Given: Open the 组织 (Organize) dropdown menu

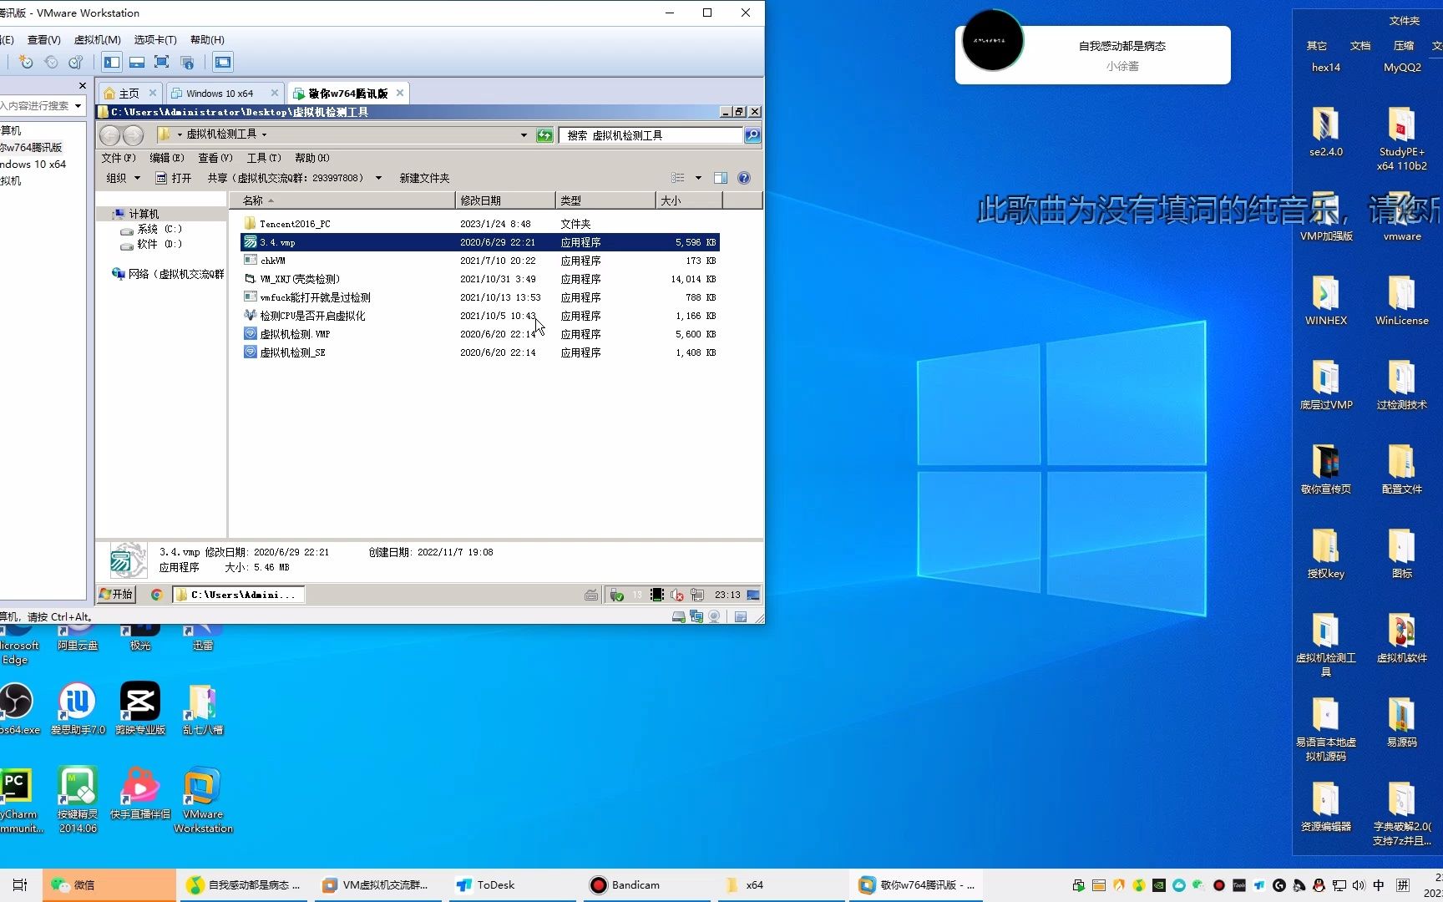Looking at the screenshot, I should tap(122, 177).
